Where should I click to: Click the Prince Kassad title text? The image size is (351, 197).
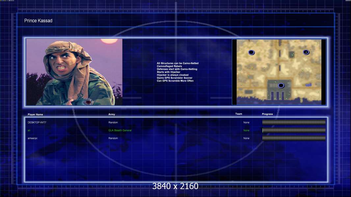[38, 21]
